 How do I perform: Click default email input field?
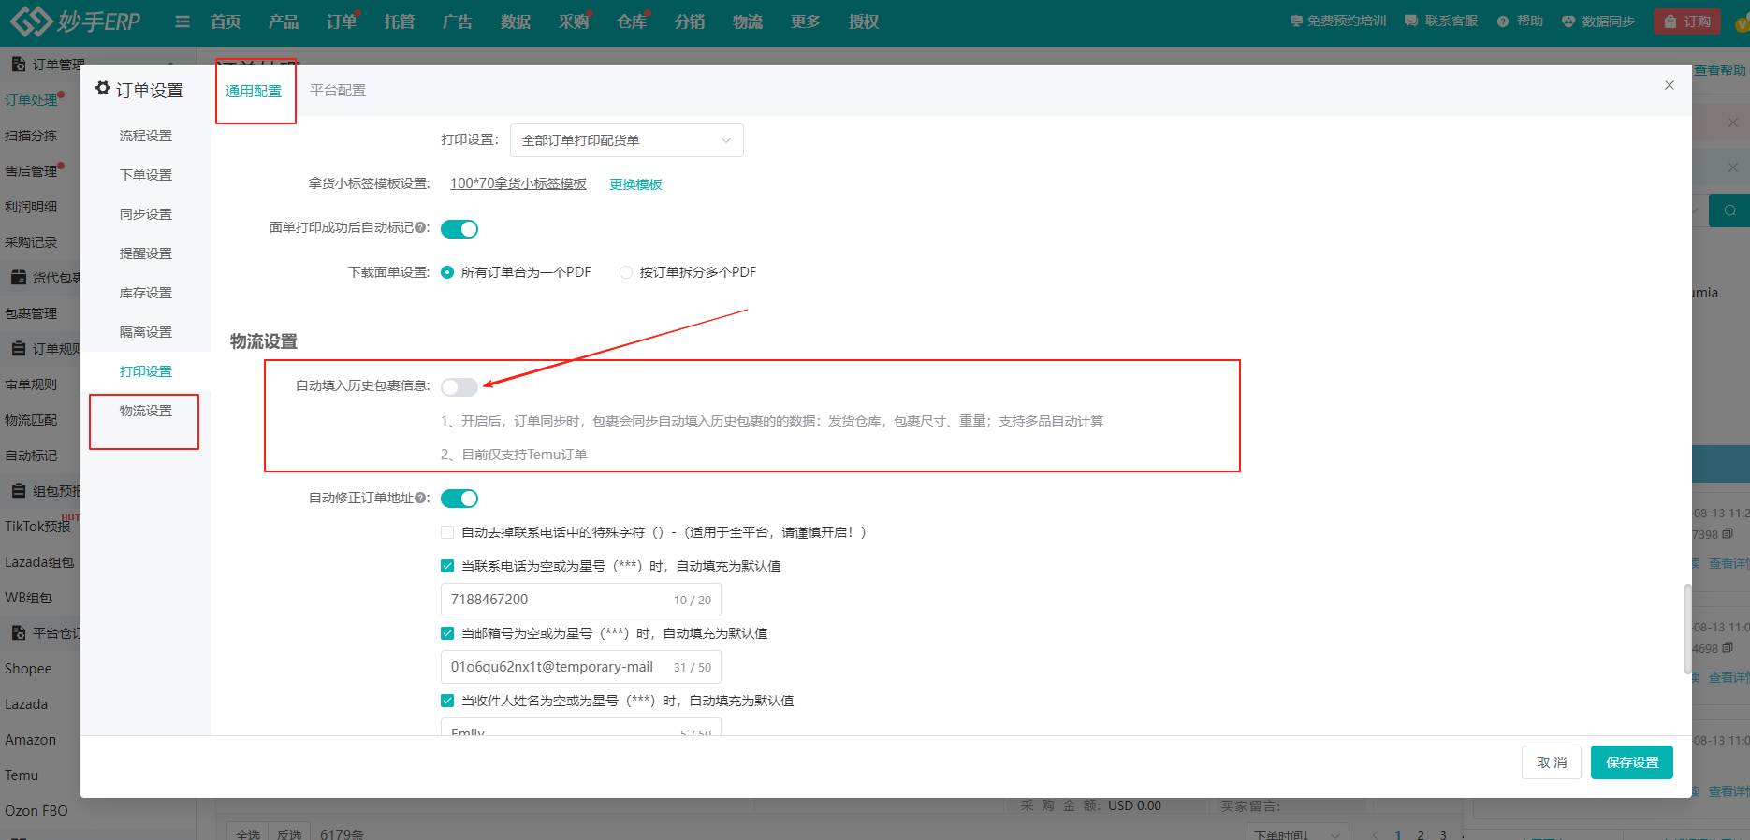[x=581, y=667]
